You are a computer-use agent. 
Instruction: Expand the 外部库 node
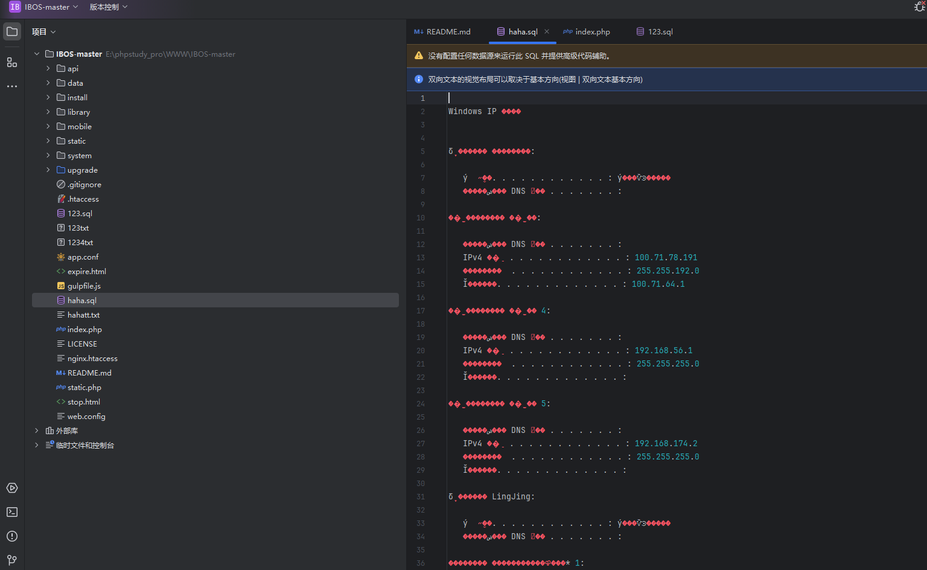pyautogui.click(x=37, y=431)
